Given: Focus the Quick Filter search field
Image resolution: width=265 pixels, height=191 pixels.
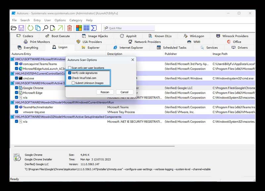Looking at the screenshot, I should [x=129, y=28].
